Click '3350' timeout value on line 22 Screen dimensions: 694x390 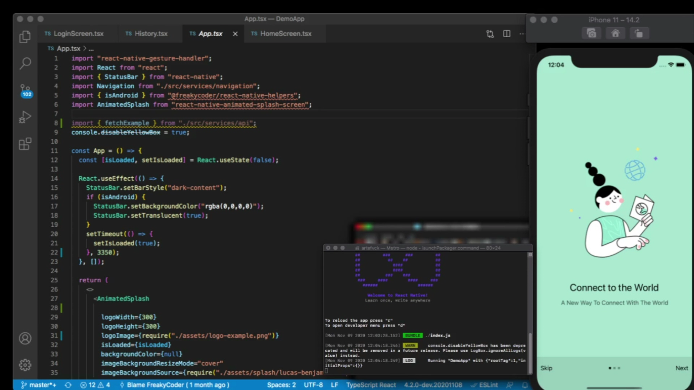[x=104, y=252]
